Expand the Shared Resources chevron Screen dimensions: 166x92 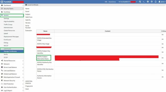click(23, 61)
